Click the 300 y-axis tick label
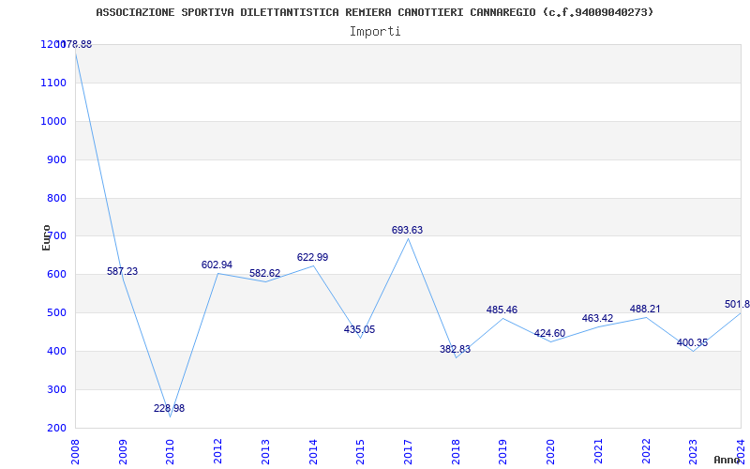Viewport: 750px width, 469px height. coord(59,389)
